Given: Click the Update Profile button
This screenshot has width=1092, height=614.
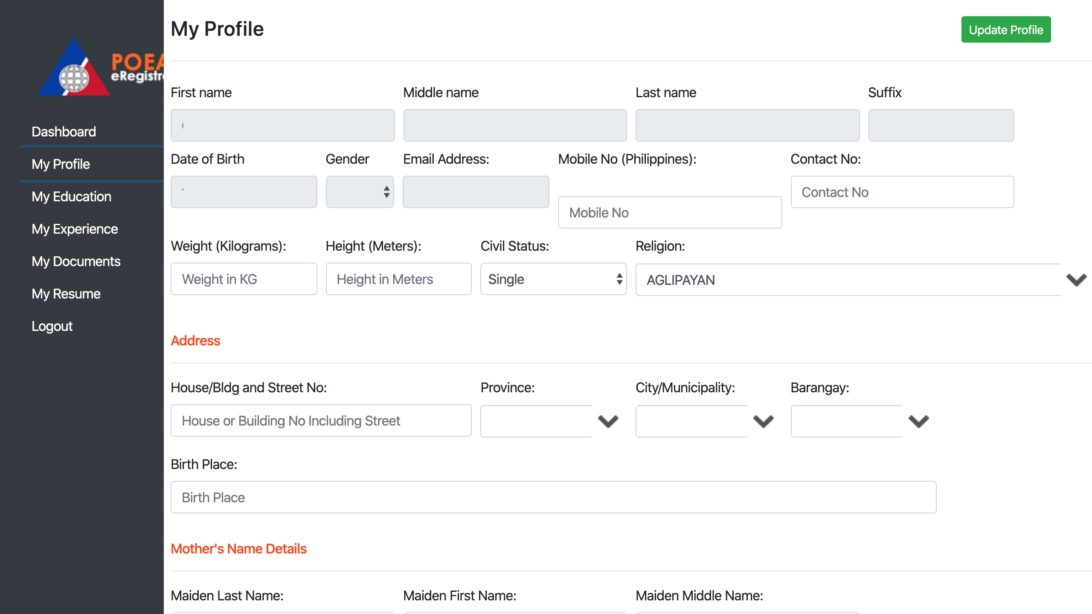Looking at the screenshot, I should [x=1006, y=30].
